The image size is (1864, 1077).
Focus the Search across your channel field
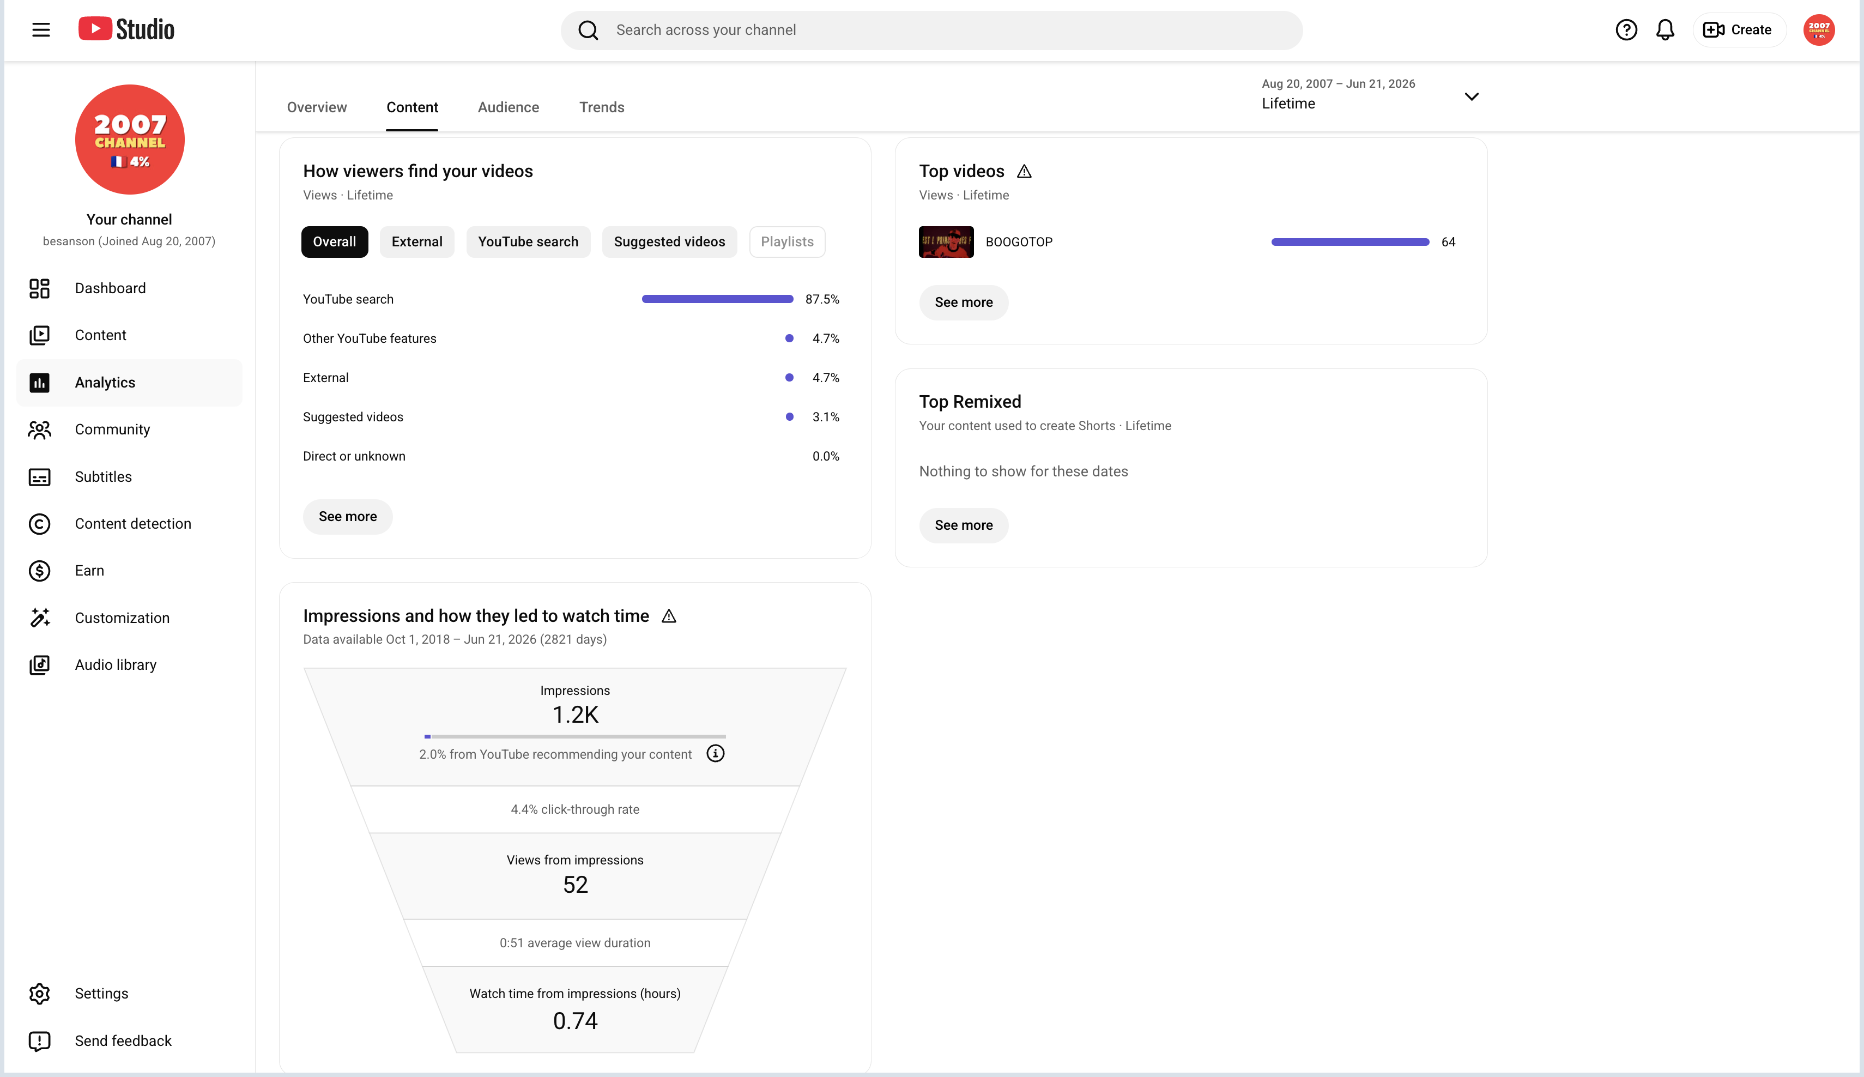[x=931, y=31]
